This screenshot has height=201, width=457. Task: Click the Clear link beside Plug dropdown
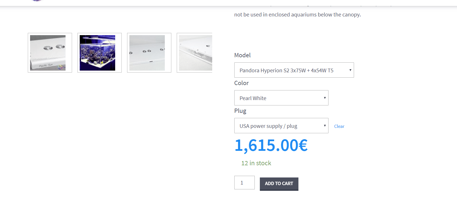[339, 126]
